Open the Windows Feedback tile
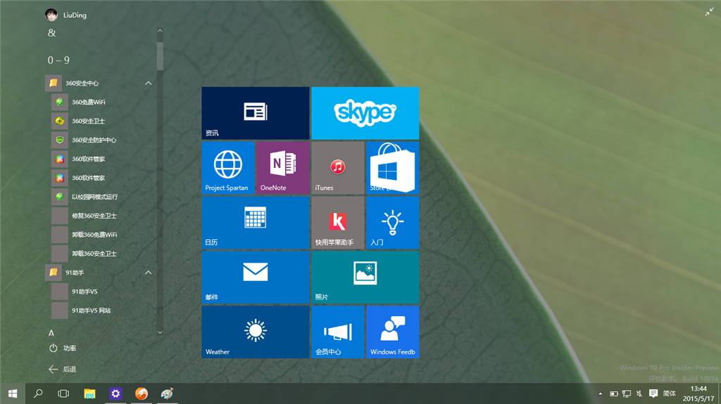Screen dimensions: 721x404 point(392,332)
